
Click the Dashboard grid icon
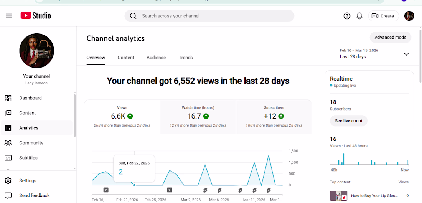[x=8, y=98]
